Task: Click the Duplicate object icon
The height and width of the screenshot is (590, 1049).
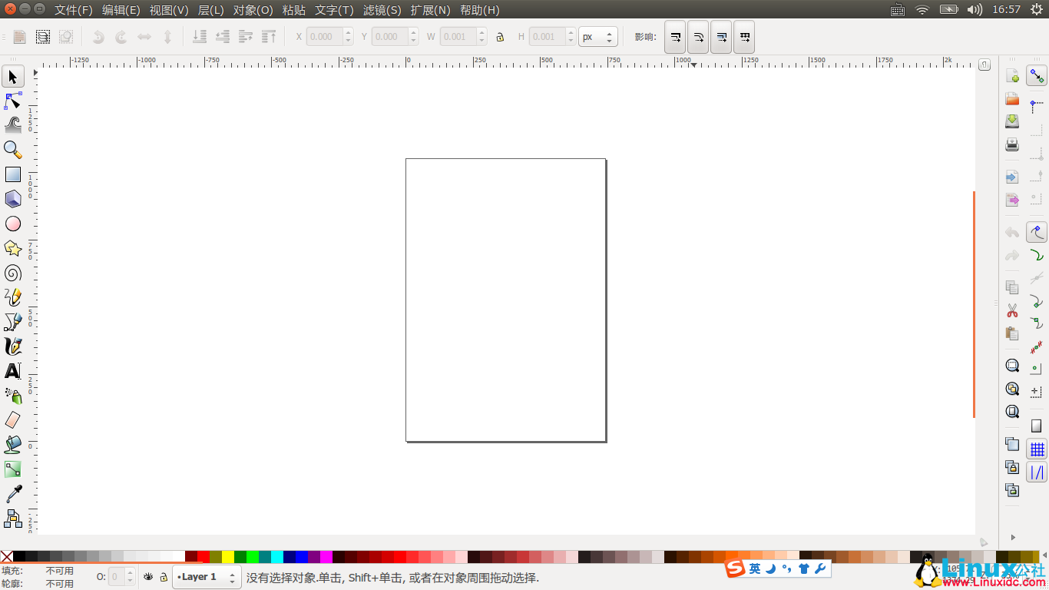Action: [x=1012, y=444]
